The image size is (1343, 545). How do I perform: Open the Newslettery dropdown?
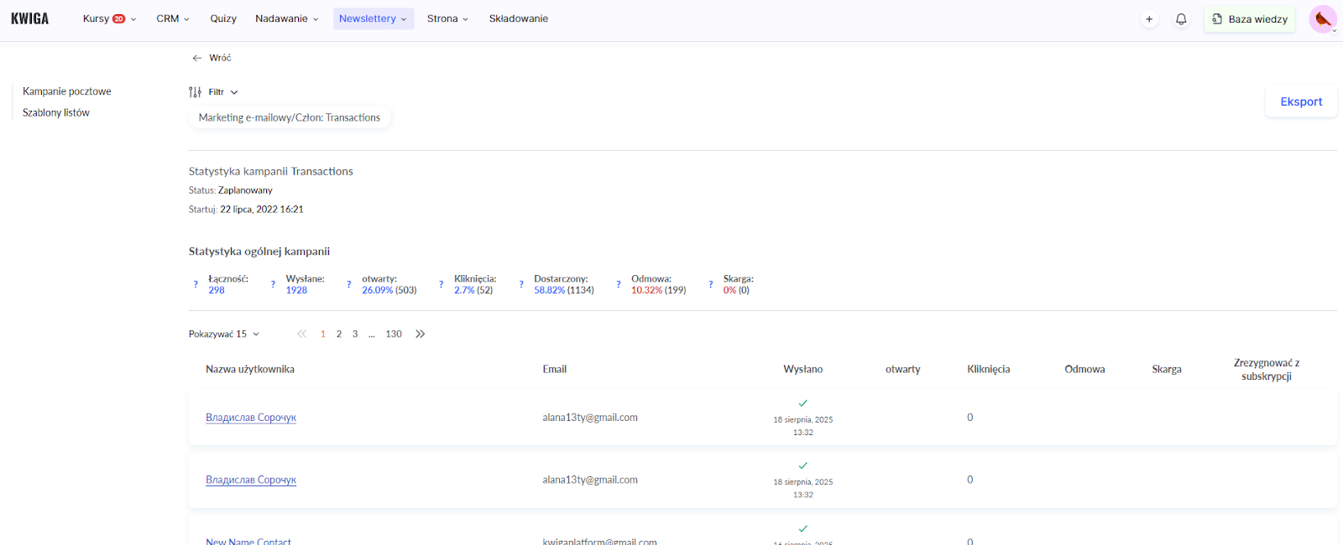pos(373,18)
